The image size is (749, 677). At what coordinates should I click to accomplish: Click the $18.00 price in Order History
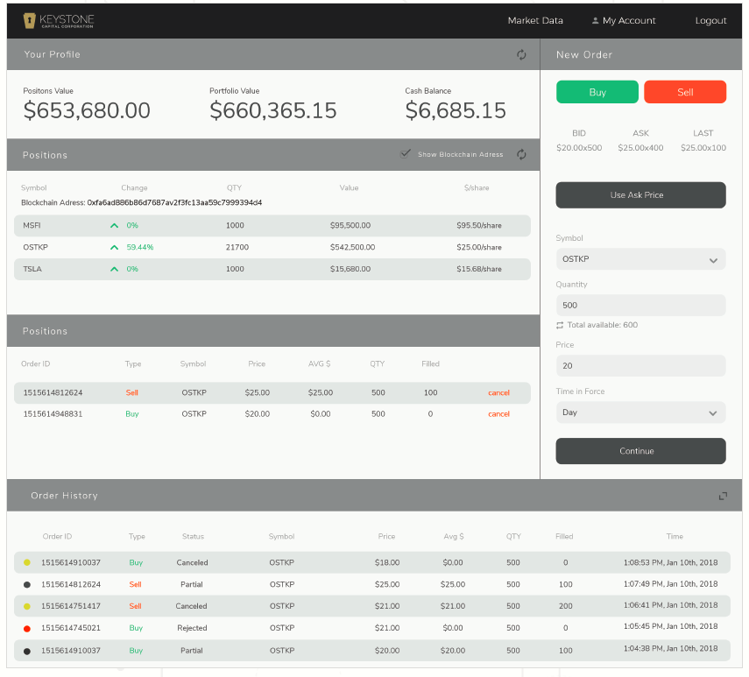coord(387,562)
